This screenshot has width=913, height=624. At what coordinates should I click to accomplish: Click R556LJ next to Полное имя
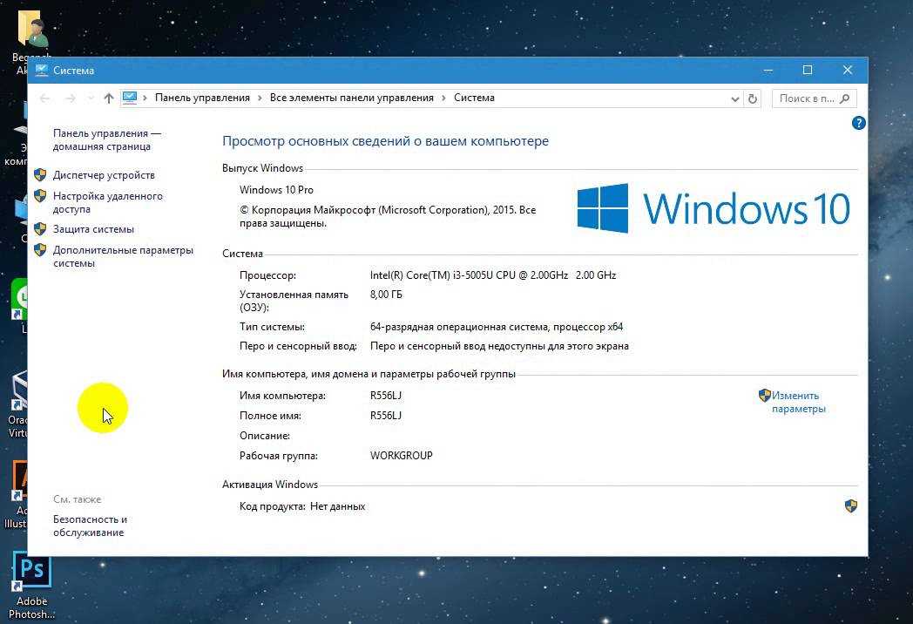[385, 416]
